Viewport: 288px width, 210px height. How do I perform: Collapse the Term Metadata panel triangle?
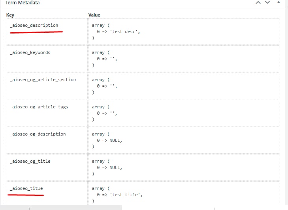click(279, 2)
